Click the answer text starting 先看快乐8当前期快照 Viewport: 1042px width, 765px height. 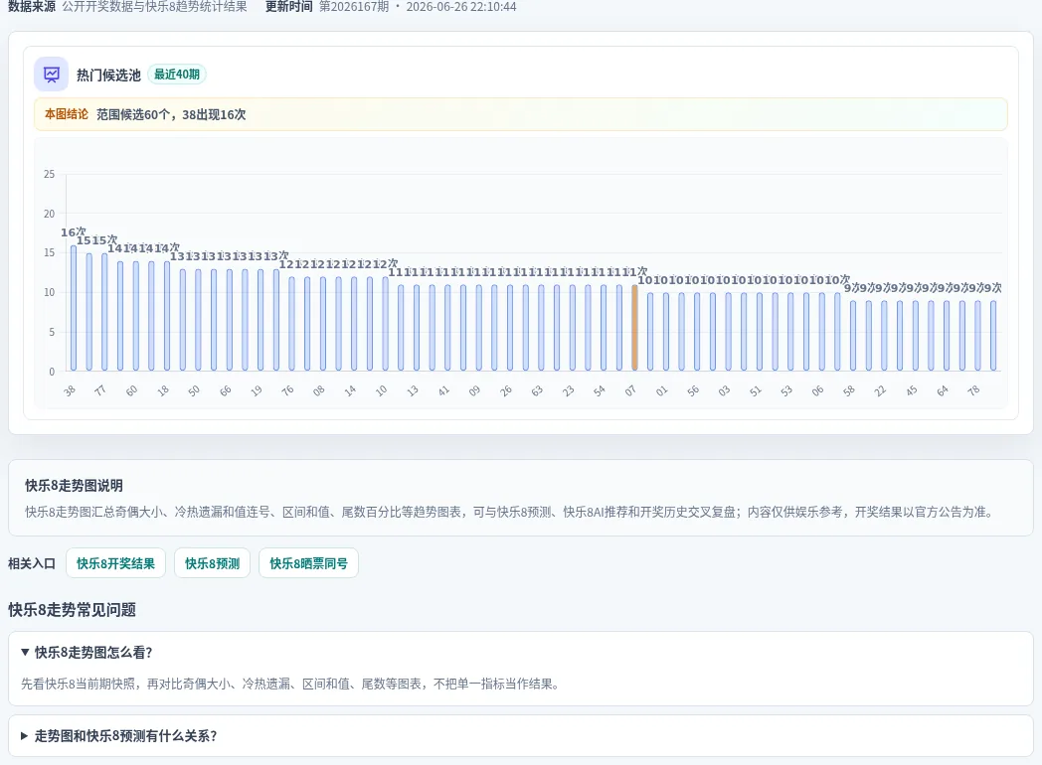[x=290, y=684]
